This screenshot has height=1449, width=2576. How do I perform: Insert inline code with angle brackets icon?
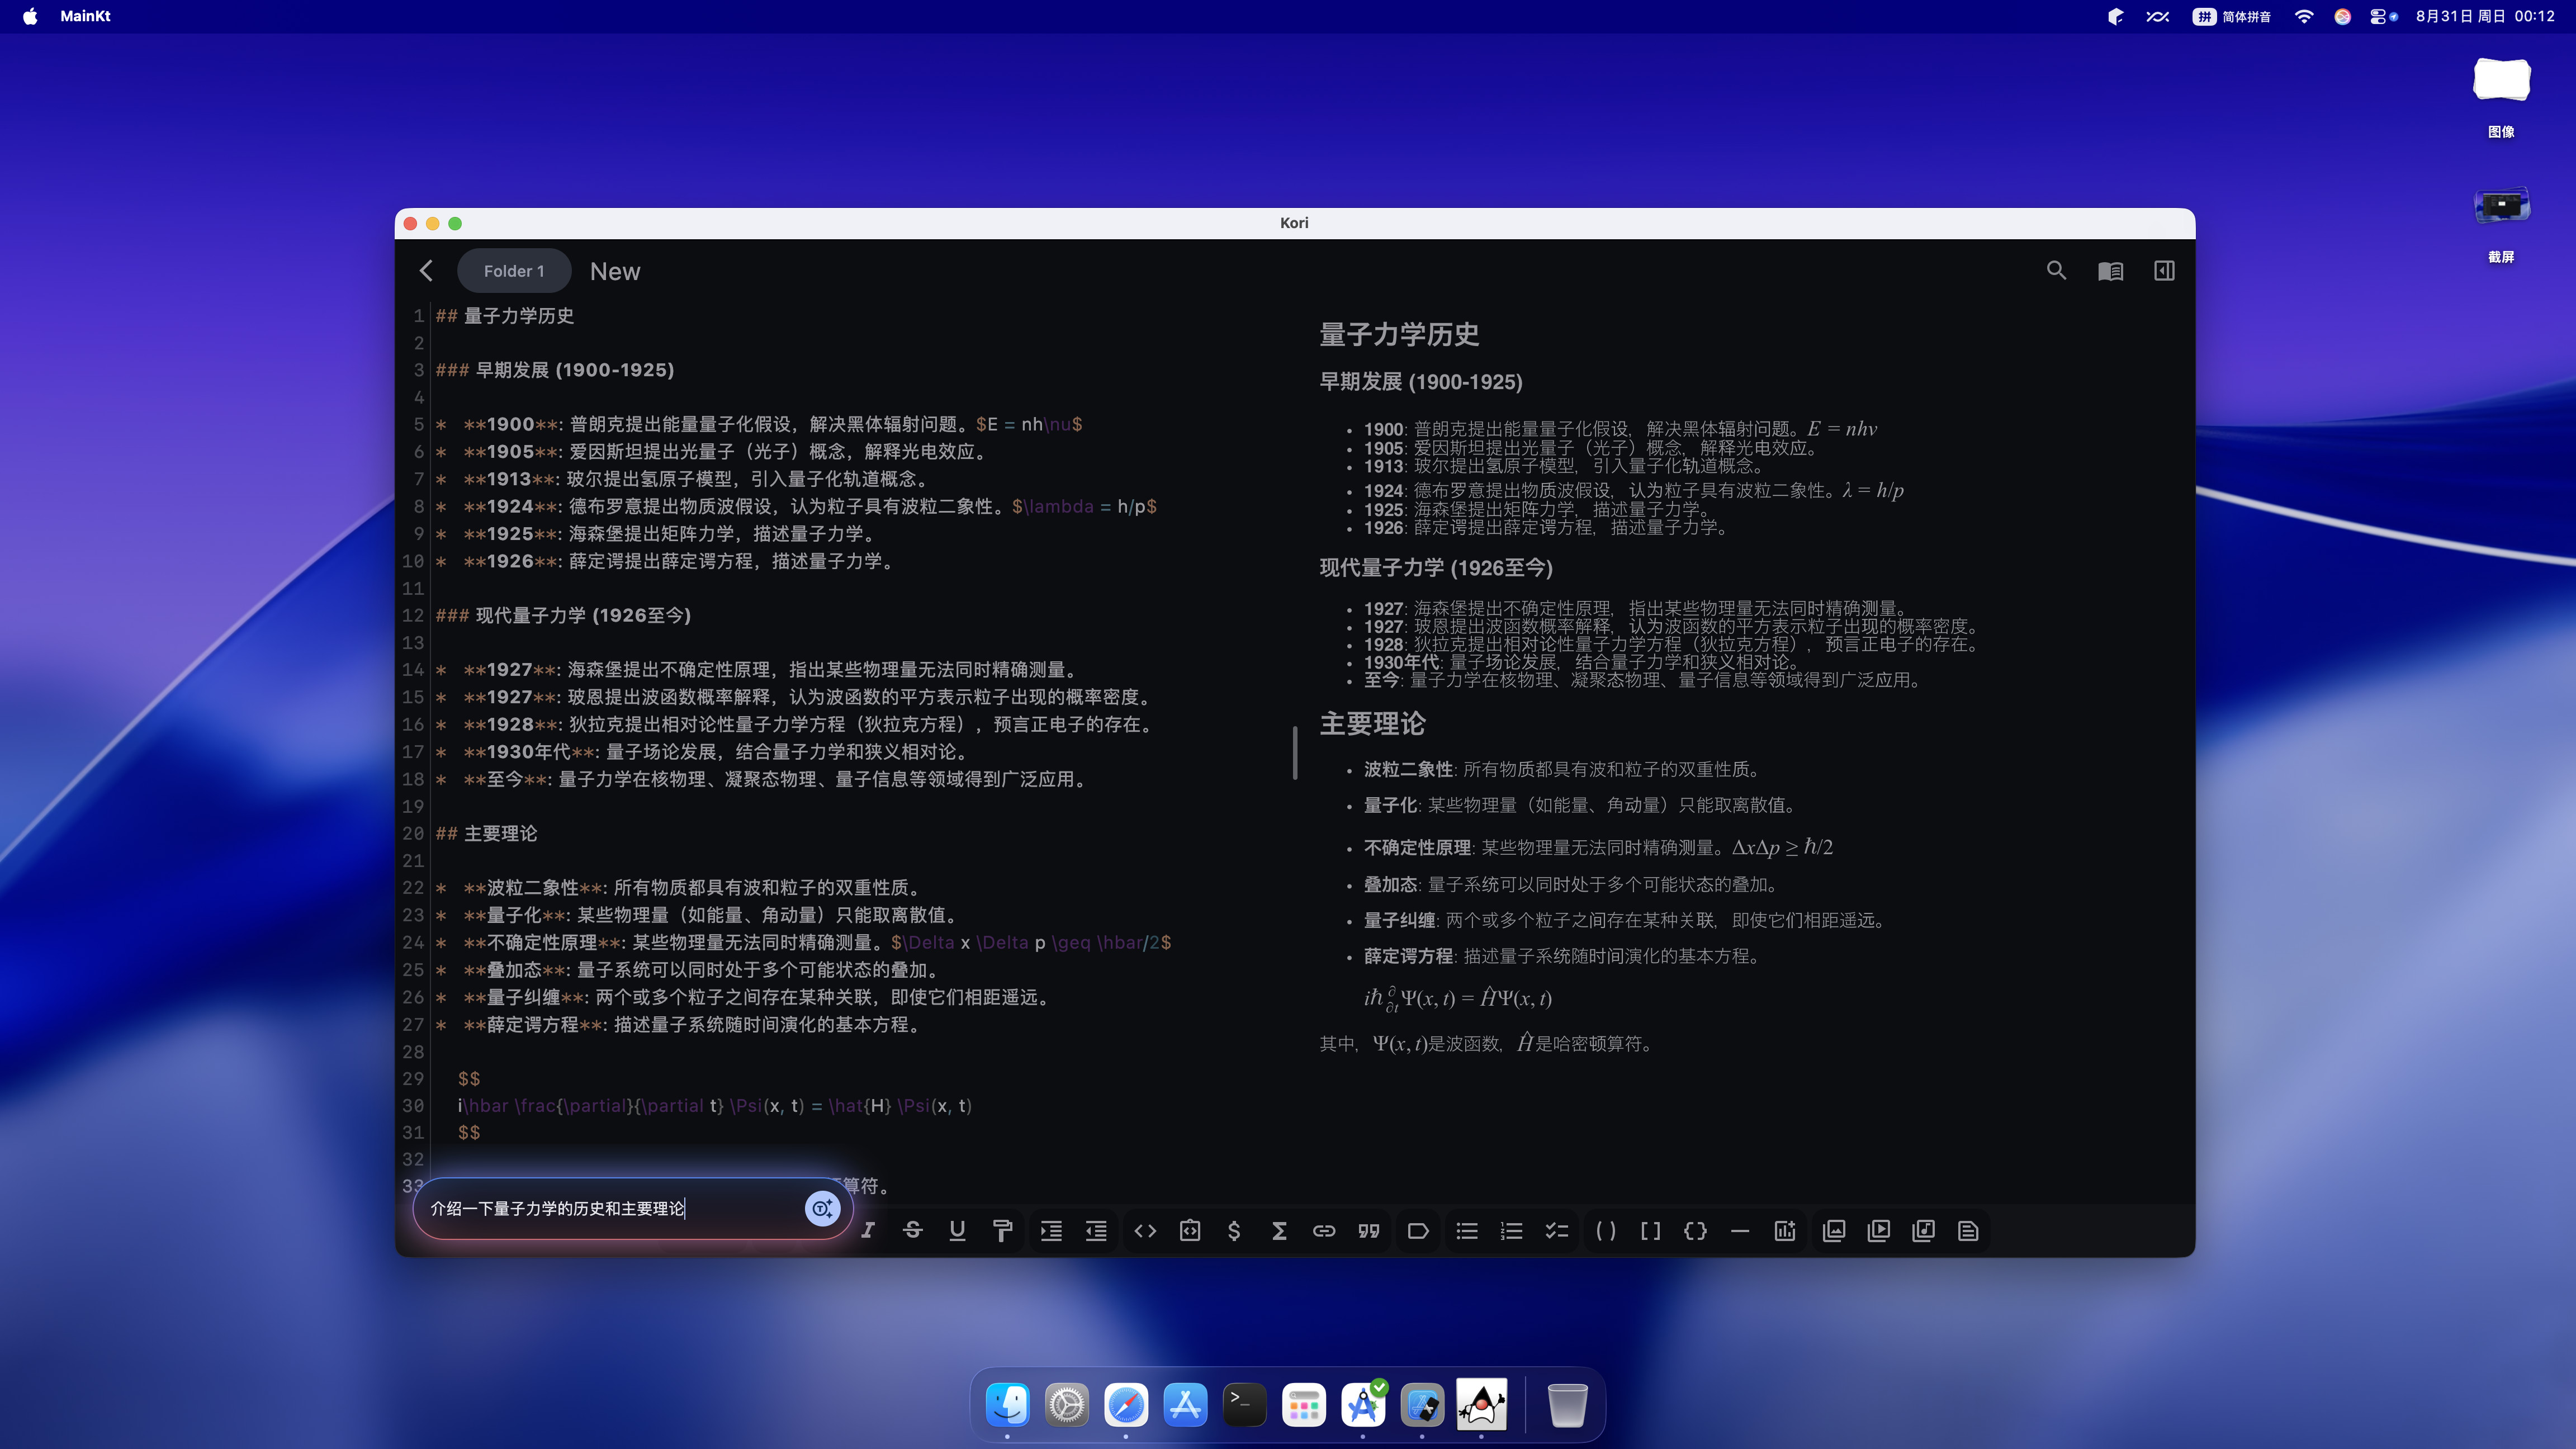pos(1145,1231)
